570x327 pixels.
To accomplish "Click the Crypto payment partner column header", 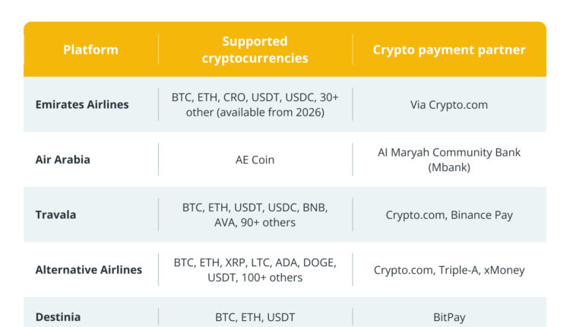I will tap(448, 50).
